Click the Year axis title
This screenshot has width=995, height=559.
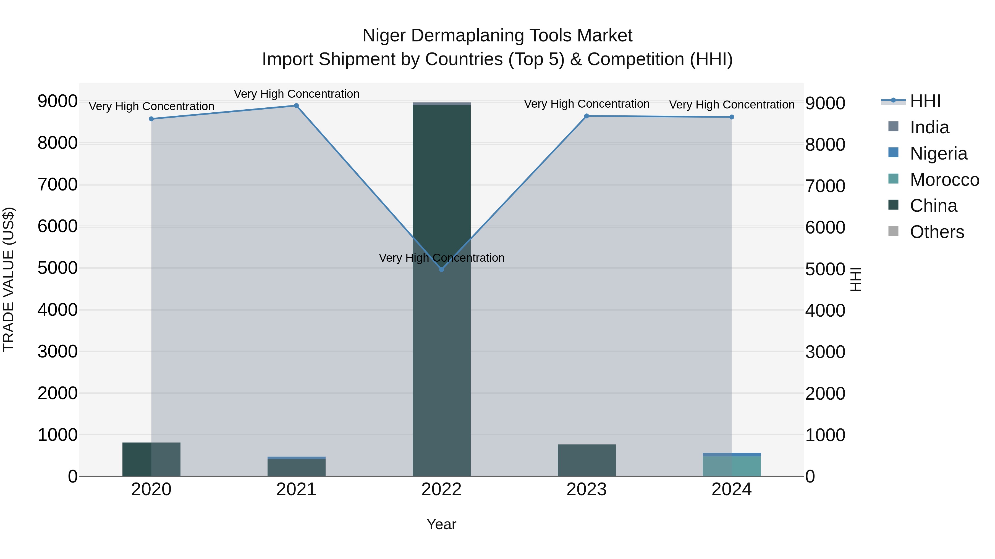(441, 525)
